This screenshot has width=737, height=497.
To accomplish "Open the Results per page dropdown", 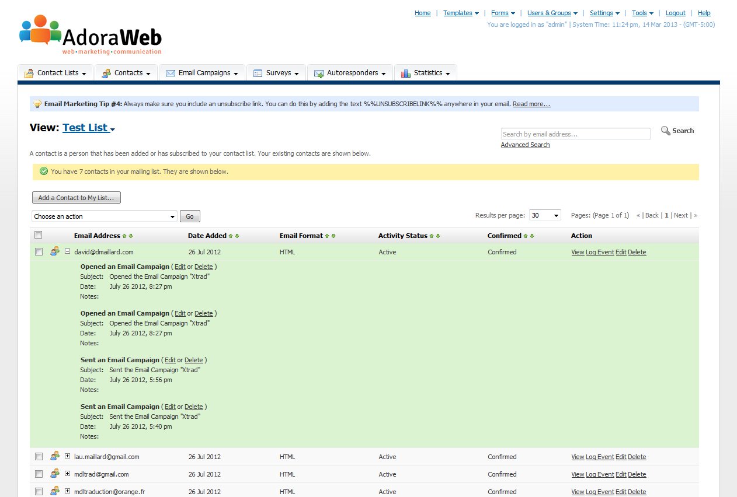I will [544, 215].
